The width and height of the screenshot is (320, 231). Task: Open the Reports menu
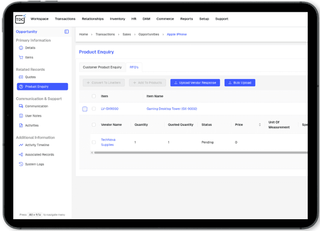click(x=186, y=19)
